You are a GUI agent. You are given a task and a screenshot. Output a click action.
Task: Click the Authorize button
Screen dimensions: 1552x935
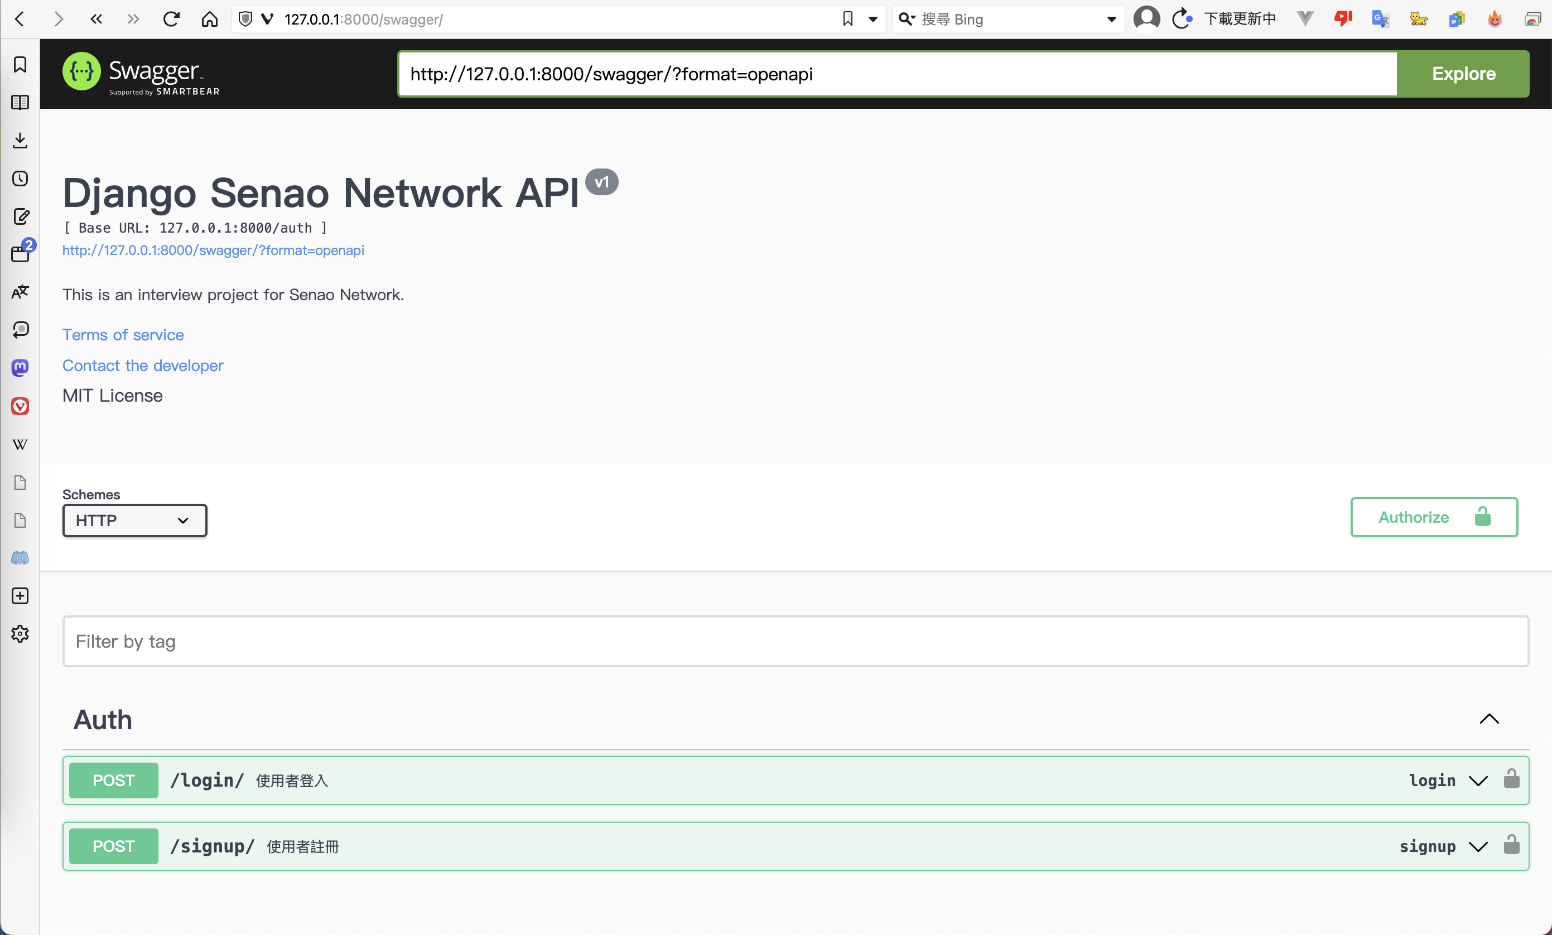pos(1434,517)
